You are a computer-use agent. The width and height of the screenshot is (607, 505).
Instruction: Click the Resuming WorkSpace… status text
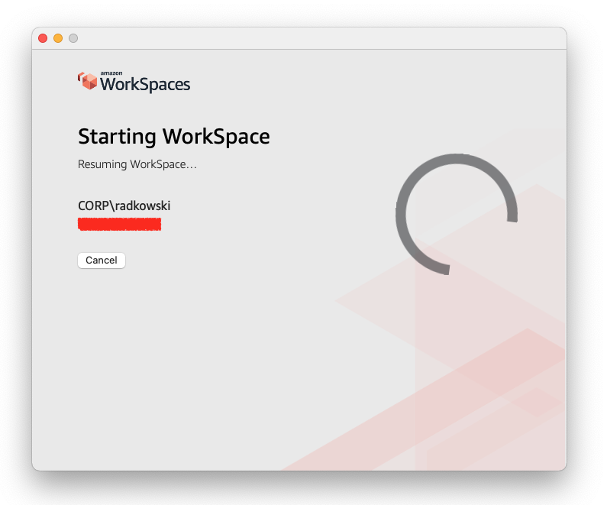tap(137, 164)
